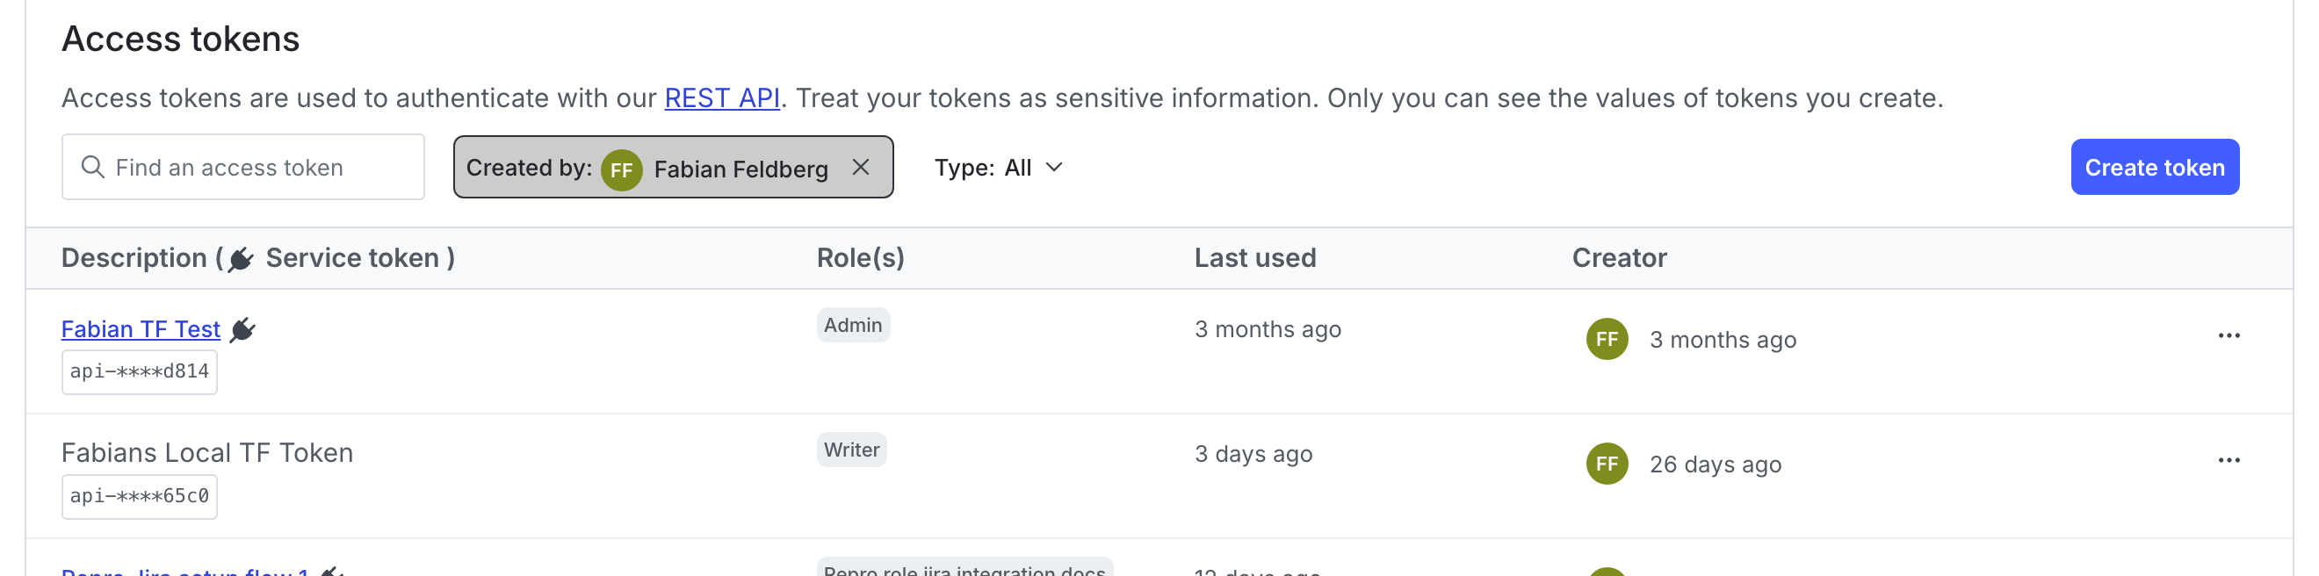Remove the Fabian Feldberg creator filter
Image resolution: width=2319 pixels, height=576 pixels.
pyautogui.click(x=862, y=167)
